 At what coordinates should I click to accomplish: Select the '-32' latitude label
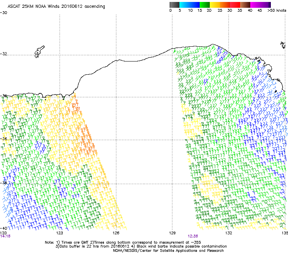point(4,54)
